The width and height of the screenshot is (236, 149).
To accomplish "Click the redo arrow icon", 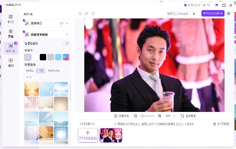I will point(87,13).
